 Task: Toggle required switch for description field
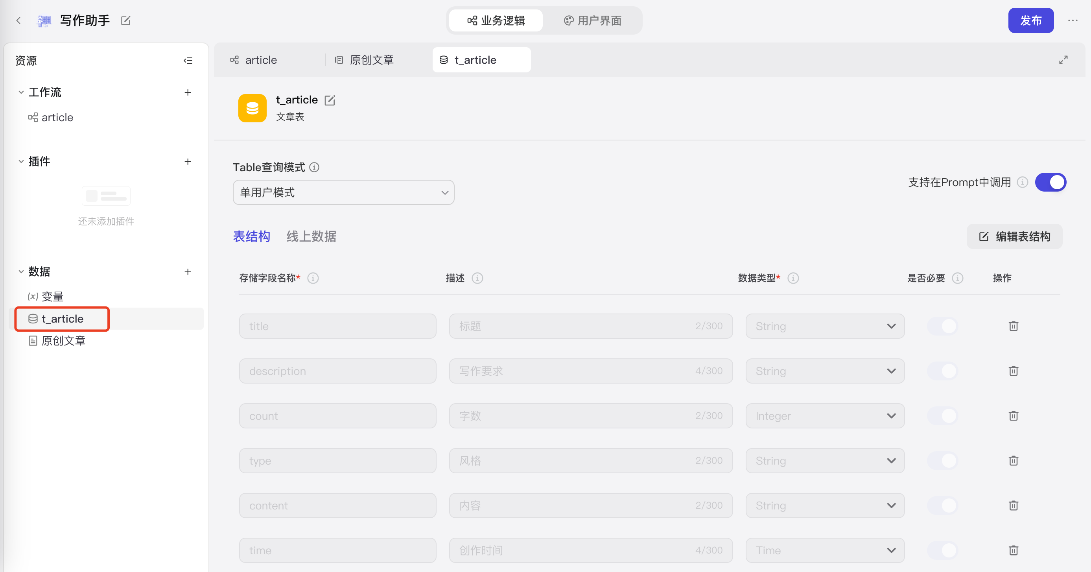coord(942,371)
